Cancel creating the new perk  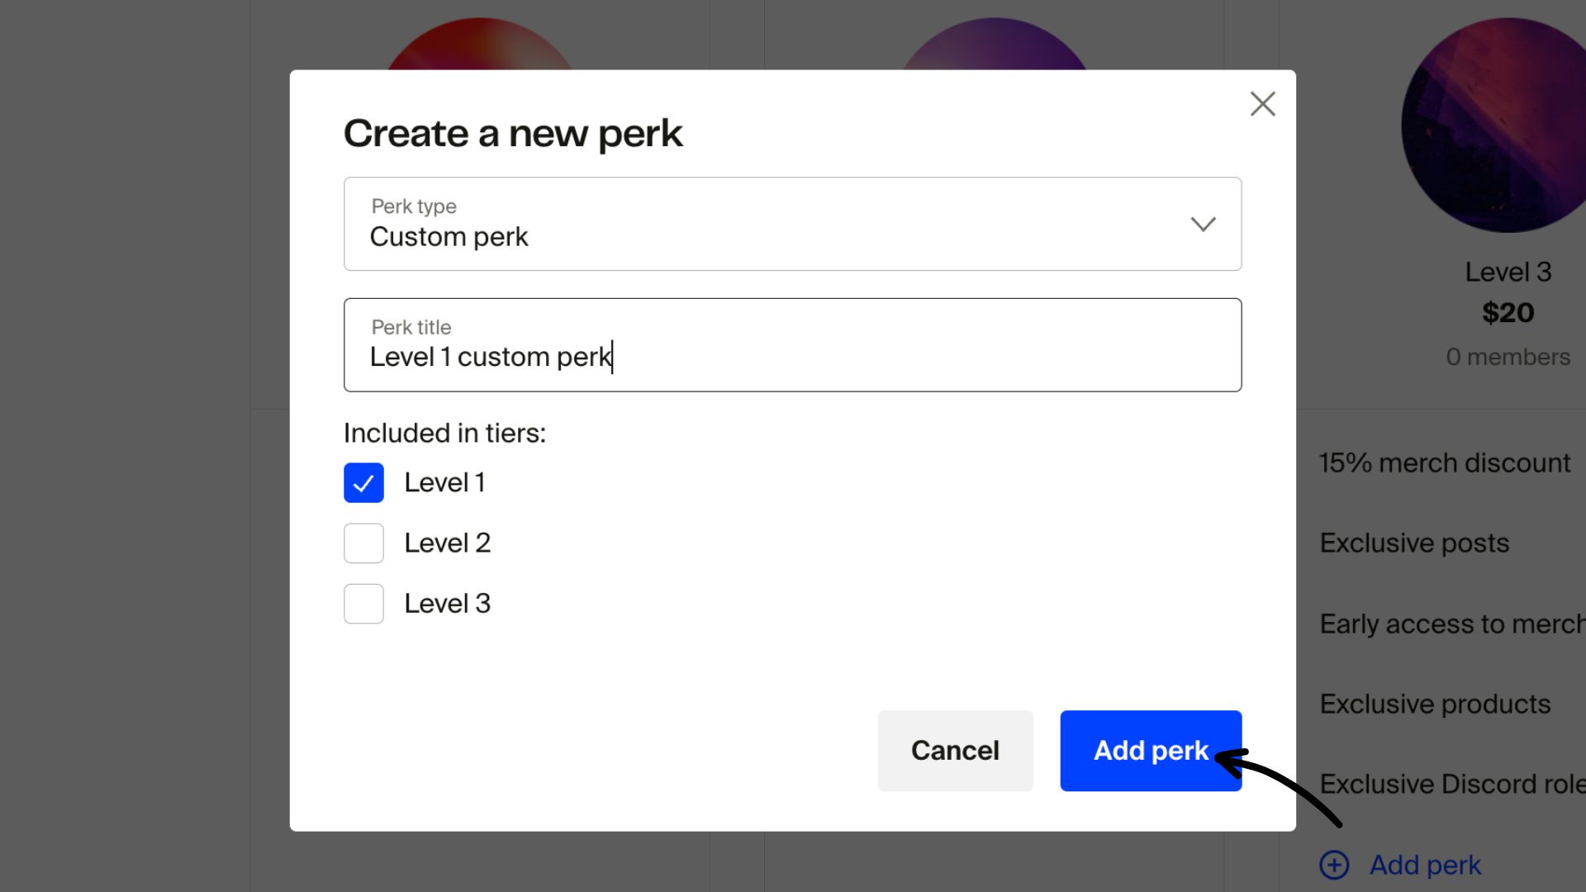(955, 751)
